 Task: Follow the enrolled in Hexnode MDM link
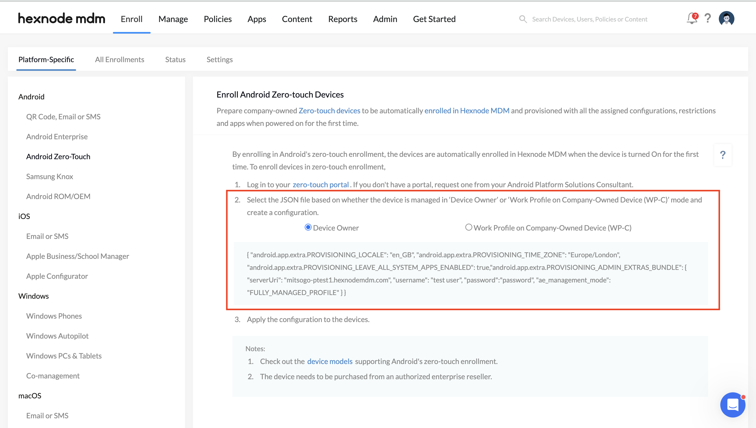(x=467, y=110)
